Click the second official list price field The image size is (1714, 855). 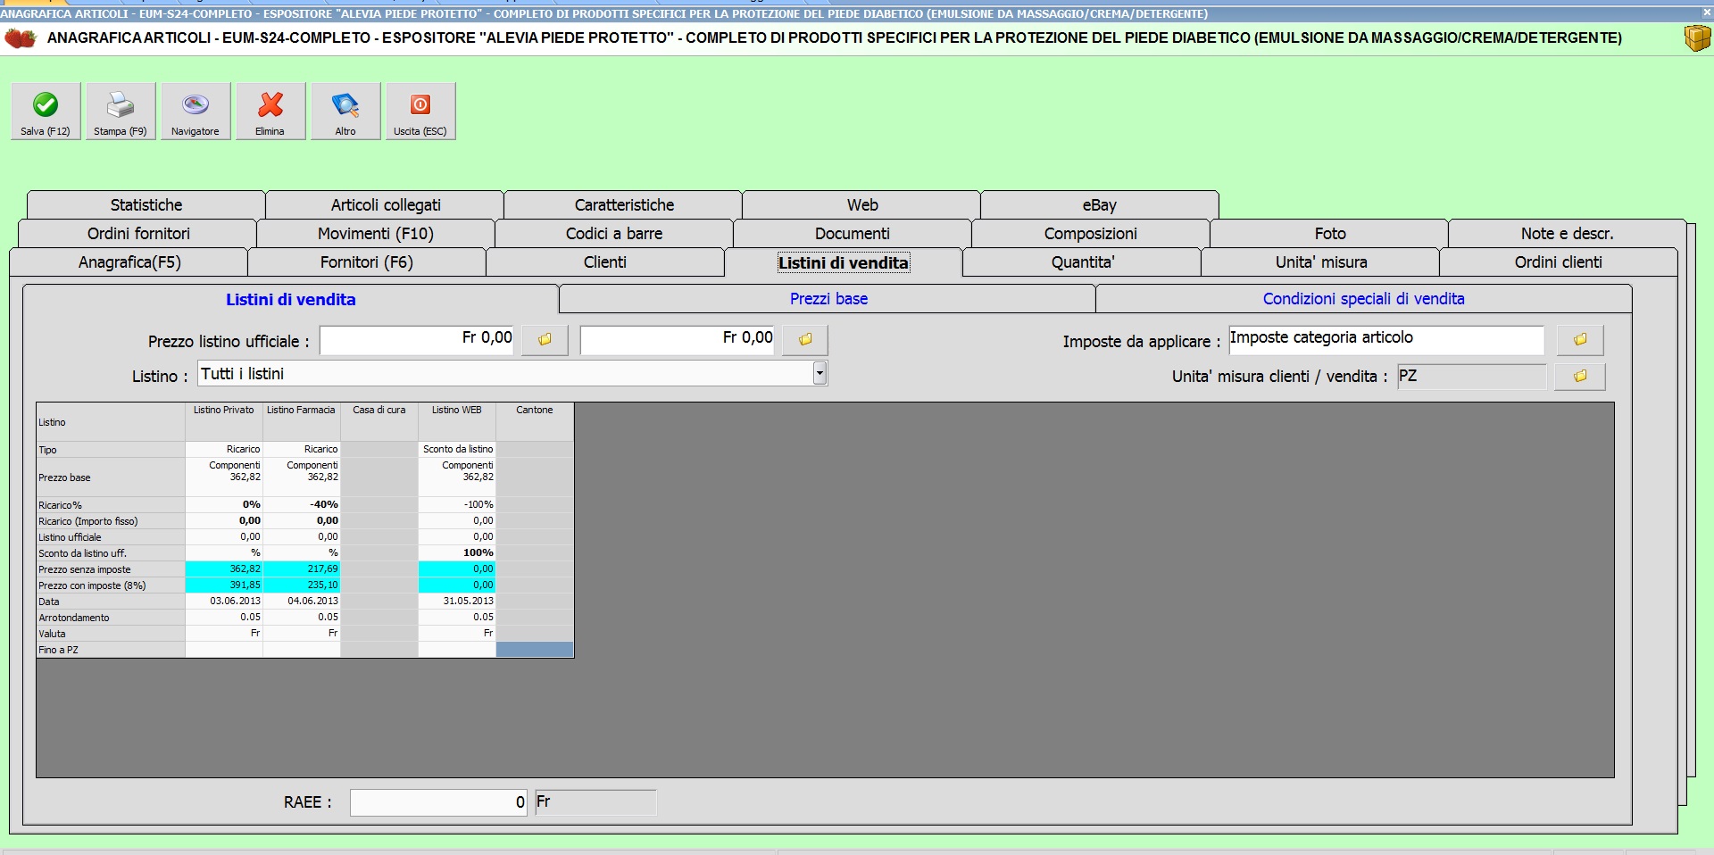click(678, 340)
